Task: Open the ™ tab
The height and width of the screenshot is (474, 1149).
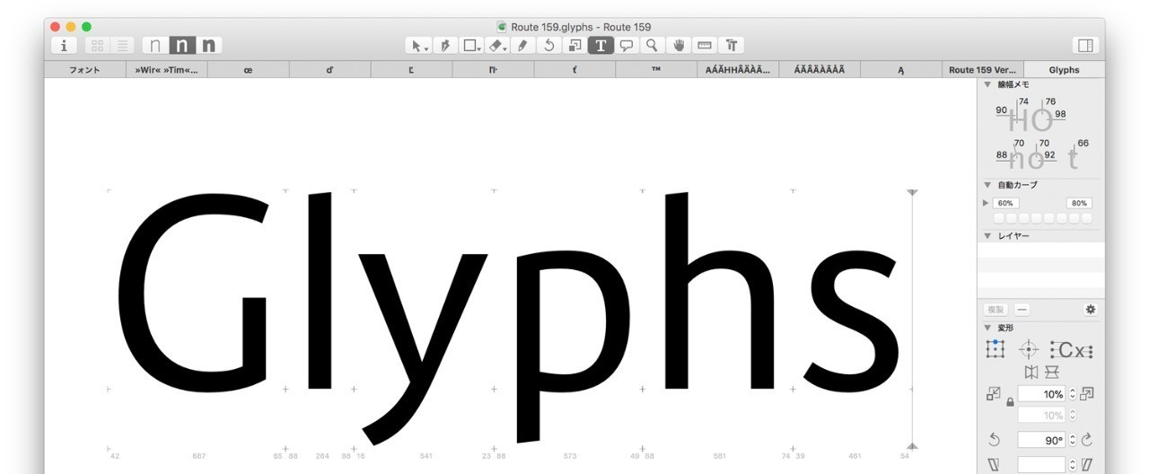Action: point(656,69)
